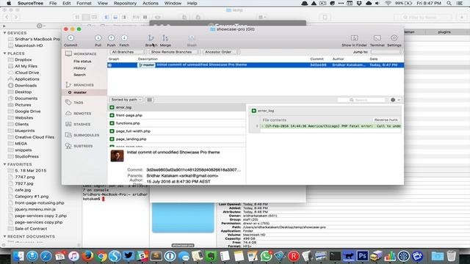
Task: Open Finder from the Dock
Action: click(x=18, y=256)
